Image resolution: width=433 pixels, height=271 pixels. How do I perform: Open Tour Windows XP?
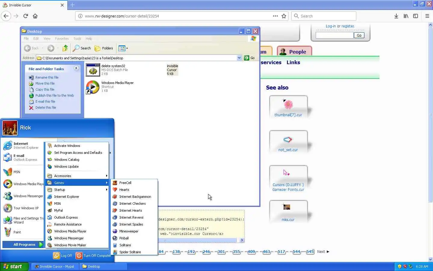pos(23,208)
